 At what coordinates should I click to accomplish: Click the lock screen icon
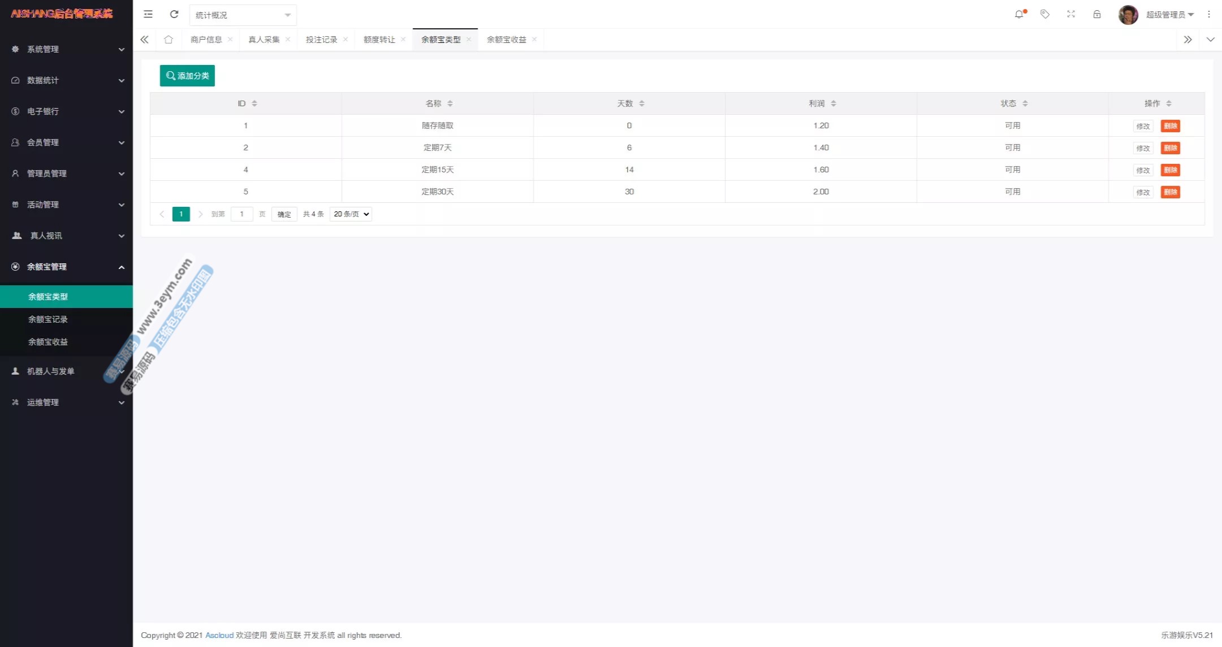pyautogui.click(x=1097, y=14)
